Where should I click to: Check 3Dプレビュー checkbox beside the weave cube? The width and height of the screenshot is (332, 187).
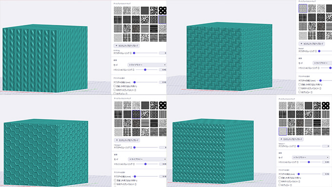pos(280,185)
